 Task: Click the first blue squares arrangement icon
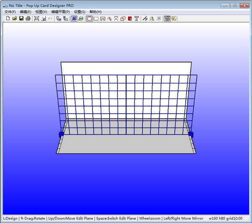[x=59, y=18]
